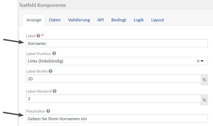
Task: Click the Label-Breite help icon
Action: (x=50, y=71)
